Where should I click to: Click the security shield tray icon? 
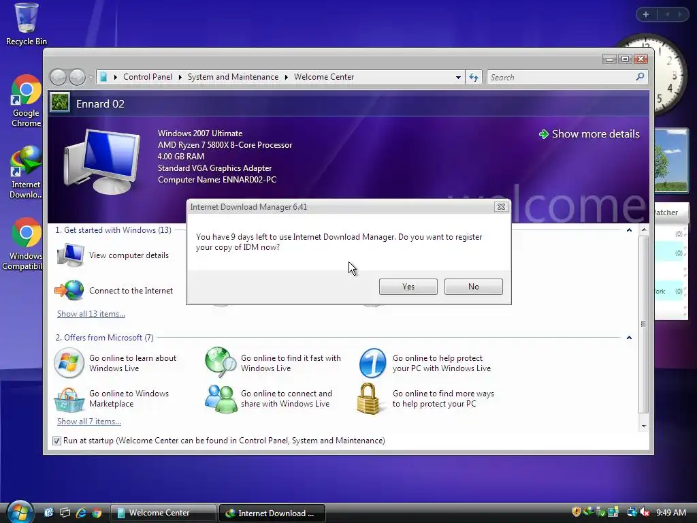click(576, 512)
